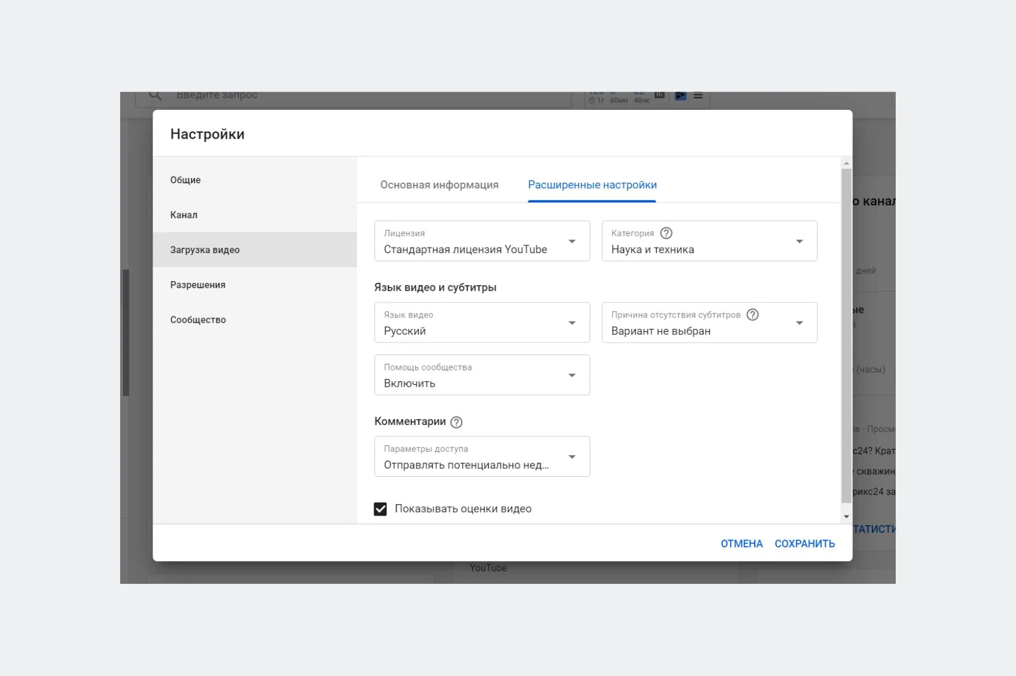Click the search magnifier icon in background

[x=155, y=95]
